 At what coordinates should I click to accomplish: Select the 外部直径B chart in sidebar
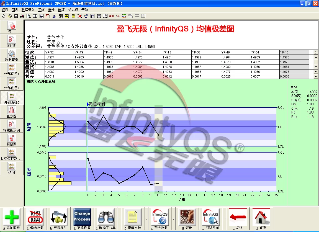(x=12, y=84)
